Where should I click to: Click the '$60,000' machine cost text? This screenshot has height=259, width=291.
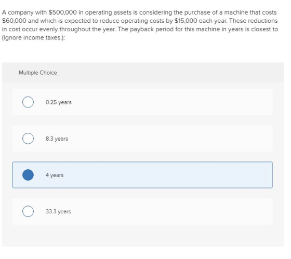coord(14,21)
